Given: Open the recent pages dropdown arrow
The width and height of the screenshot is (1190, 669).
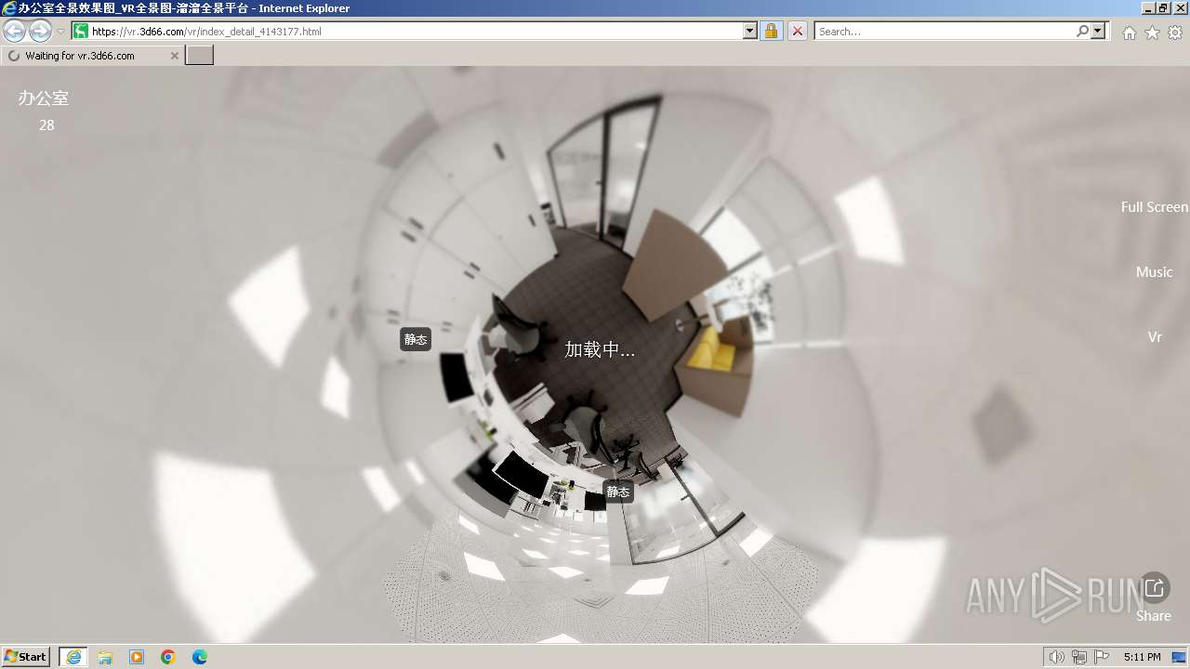Looking at the screenshot, I should [x=60, y=32].
